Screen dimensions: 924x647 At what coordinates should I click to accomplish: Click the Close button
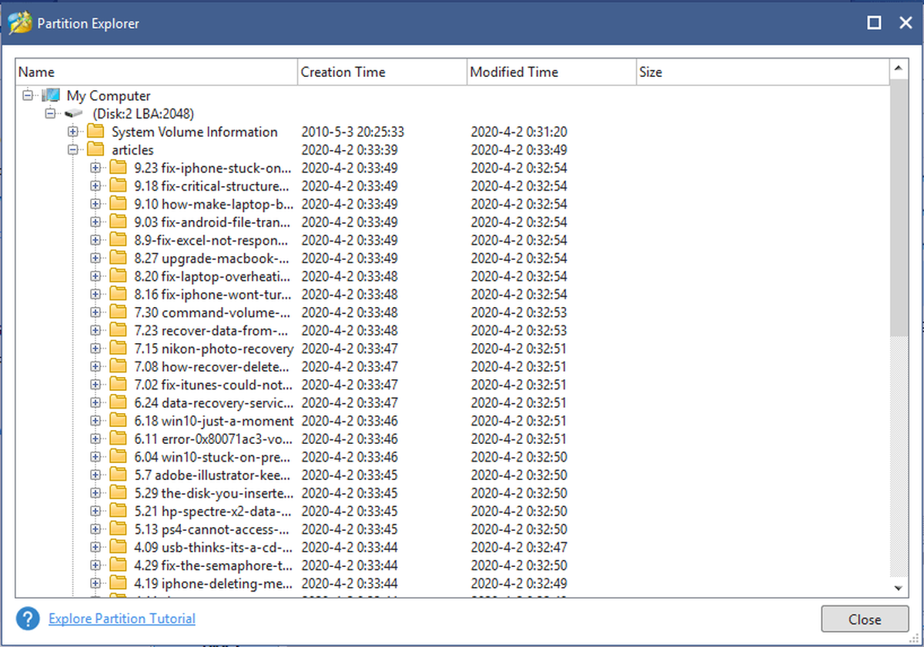click(x=865, y=619)
